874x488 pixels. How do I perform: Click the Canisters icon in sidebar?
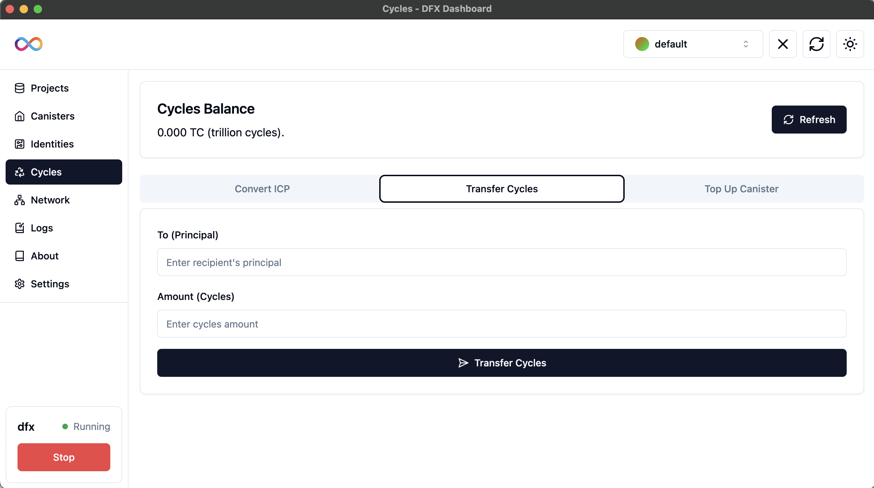20,116
